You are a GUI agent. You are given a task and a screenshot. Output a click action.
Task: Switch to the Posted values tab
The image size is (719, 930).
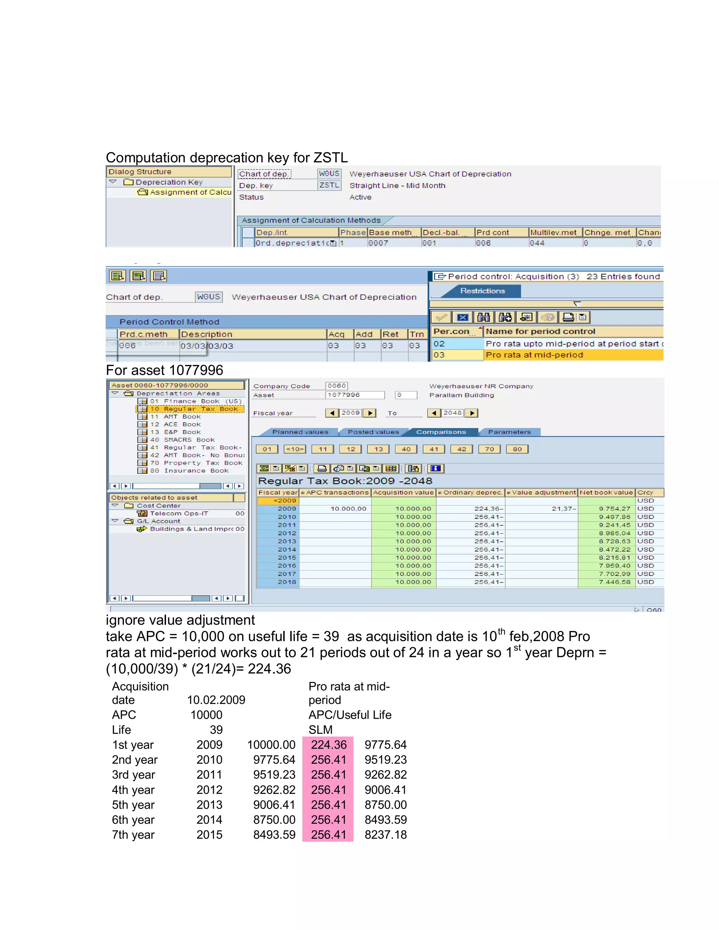[374, 432]
